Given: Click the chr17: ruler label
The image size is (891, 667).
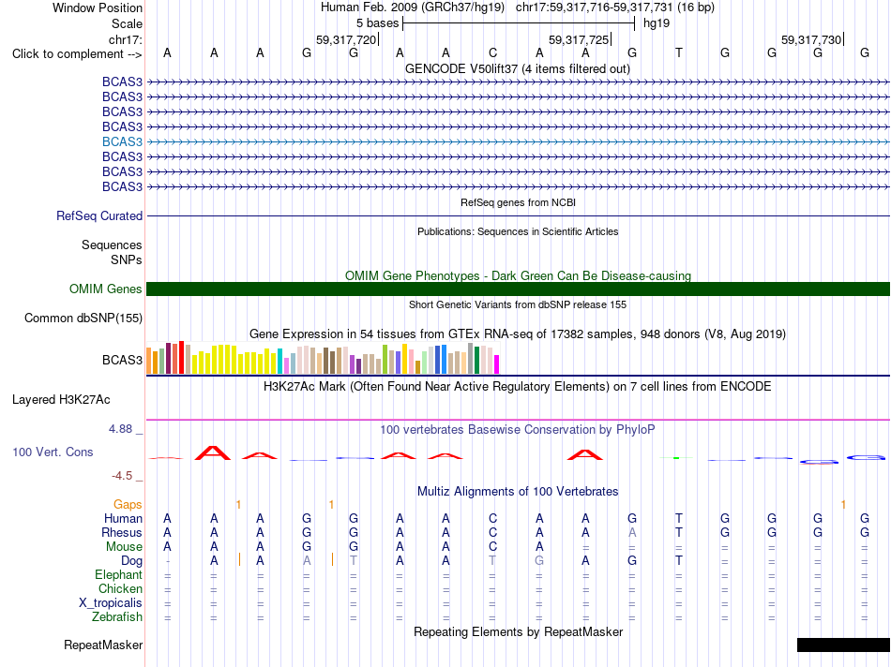Looking at the screenshot, I should (x=125, y=39).
